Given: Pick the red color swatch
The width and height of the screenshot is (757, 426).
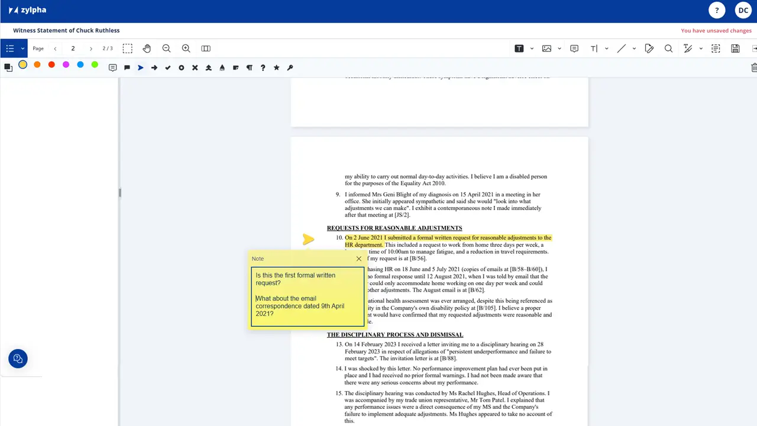Looking at the screenshot, I should 51,64.
